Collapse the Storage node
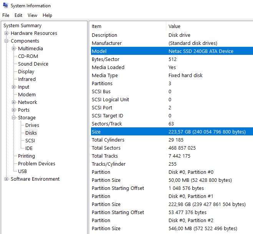 click(13, 117)
